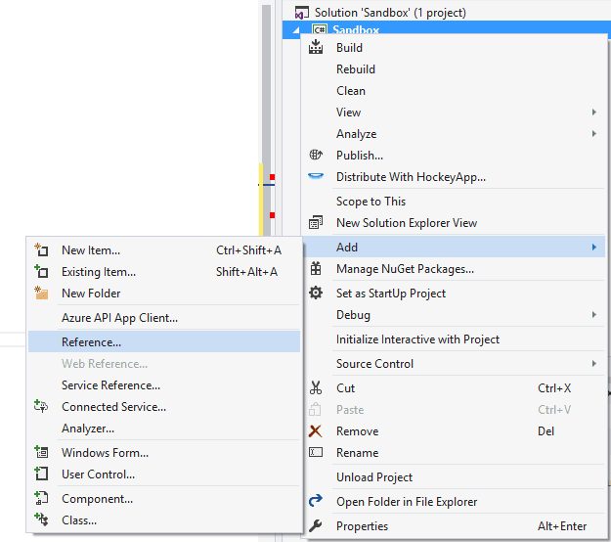Expand the Source Control submenu
The image size is (611, 542).
[x=593, y=364]
